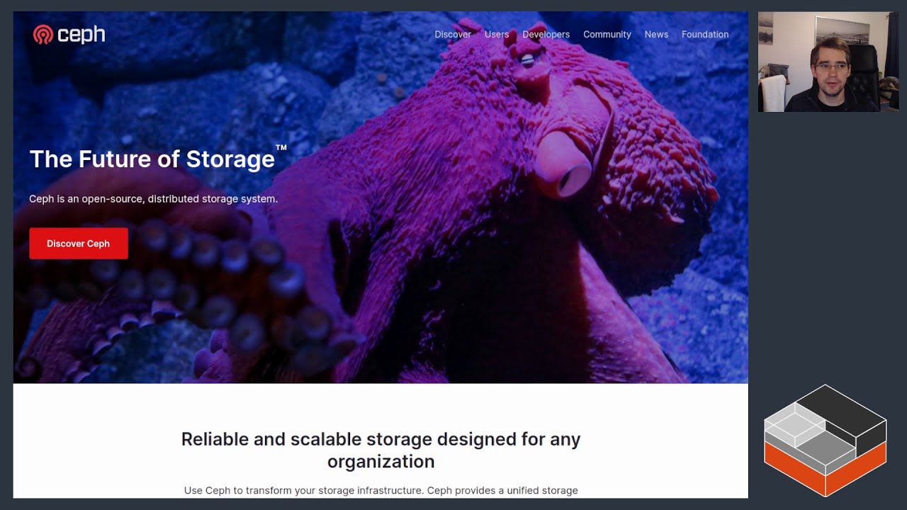Click the red Discover Ceph button

79,244
